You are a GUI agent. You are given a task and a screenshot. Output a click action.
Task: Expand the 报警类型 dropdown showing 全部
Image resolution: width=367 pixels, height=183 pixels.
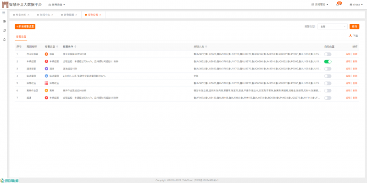[332, 27]
